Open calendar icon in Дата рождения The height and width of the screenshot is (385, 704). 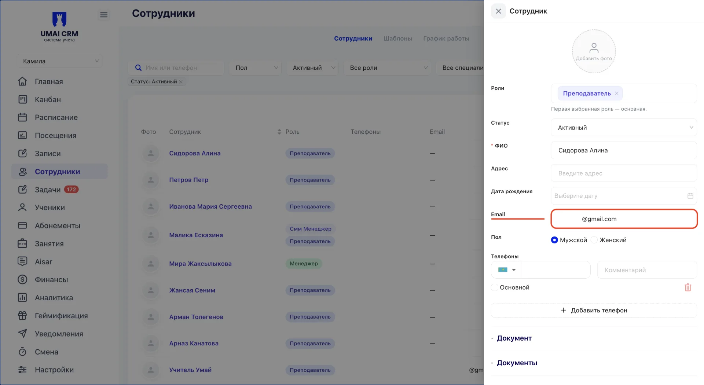[x=690, y=196]
